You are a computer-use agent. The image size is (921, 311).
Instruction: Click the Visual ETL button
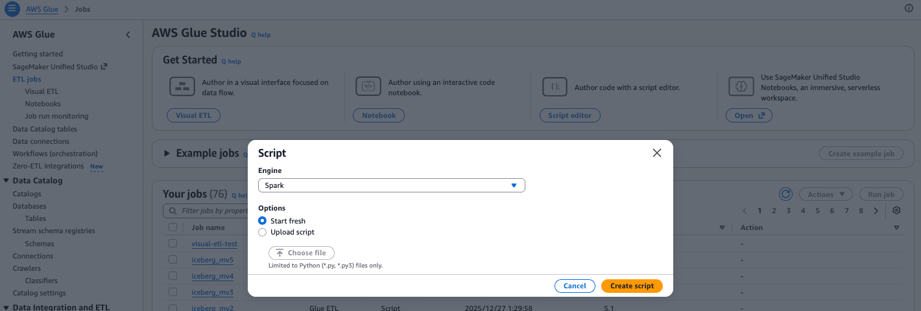tap(193, 115)
